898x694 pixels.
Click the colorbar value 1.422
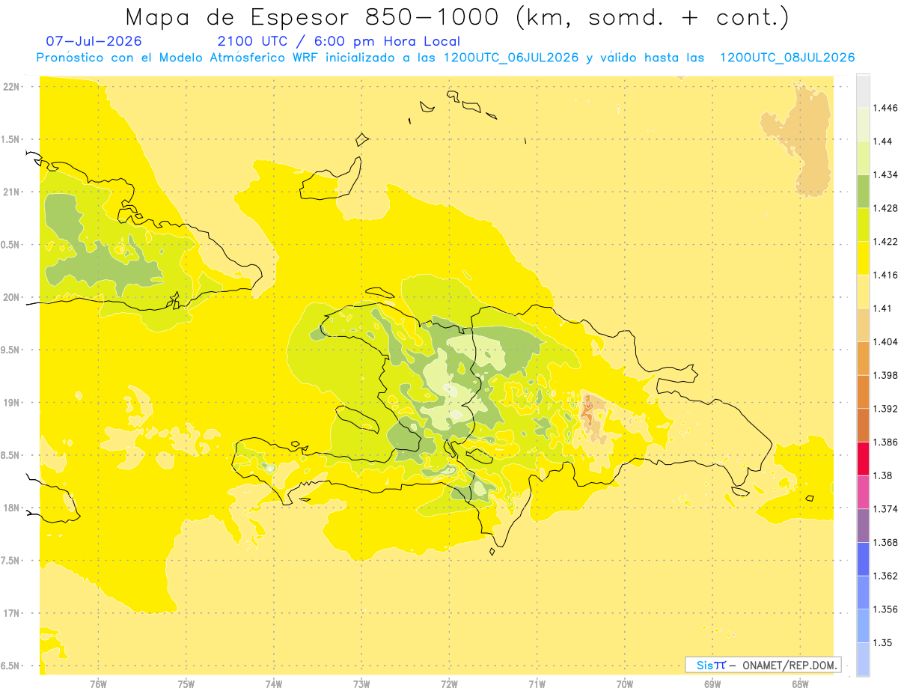pyautogui.click(x=885, y=241)
